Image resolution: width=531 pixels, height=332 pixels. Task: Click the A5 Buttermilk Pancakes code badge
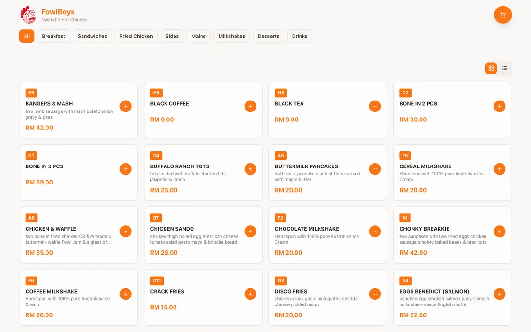(x=281, y=156)
